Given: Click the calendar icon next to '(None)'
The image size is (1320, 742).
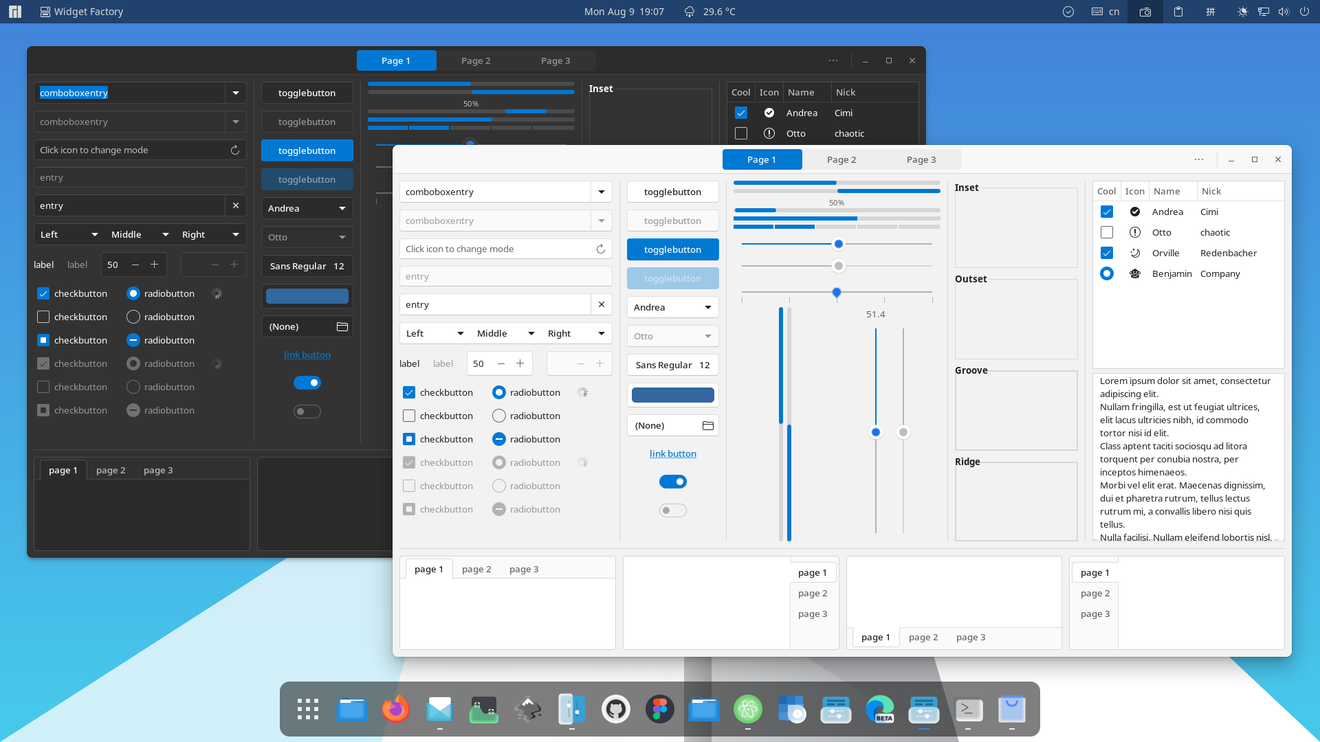Looking at the screenshot, I should click(708, 426).
